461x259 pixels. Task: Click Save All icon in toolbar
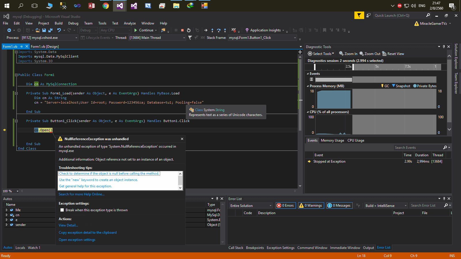(x=50, y=30)
